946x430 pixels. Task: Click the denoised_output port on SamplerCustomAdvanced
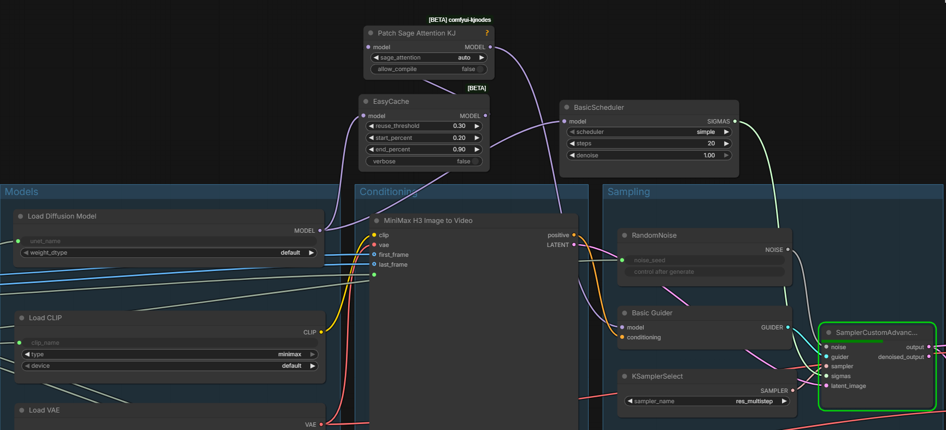929,357
